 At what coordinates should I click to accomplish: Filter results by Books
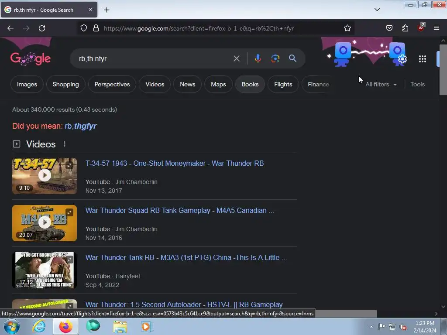tap(250, 84)
